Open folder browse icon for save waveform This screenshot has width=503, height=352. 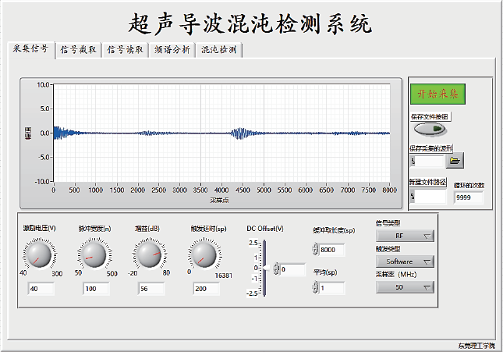click(x=455, y=161)
